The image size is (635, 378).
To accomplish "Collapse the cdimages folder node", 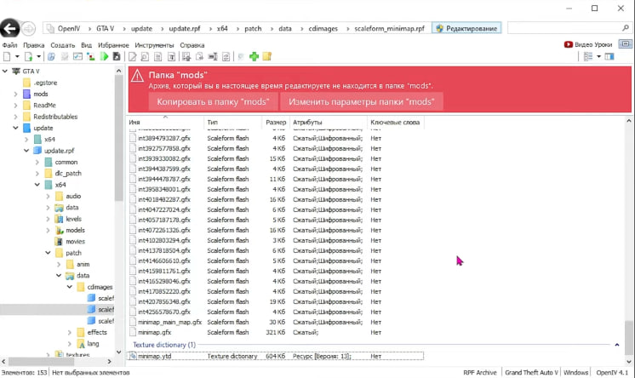I will pyautogui.click(x=70, y=287).
